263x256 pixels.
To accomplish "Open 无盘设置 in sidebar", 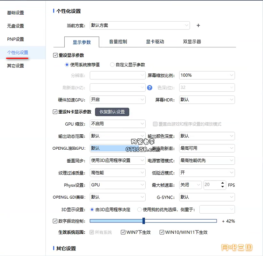I will pos(16,26).
